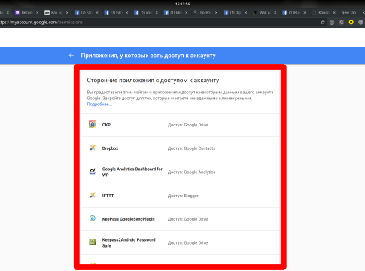
Task: Click the CKP app icon
Action: point(93,124)
